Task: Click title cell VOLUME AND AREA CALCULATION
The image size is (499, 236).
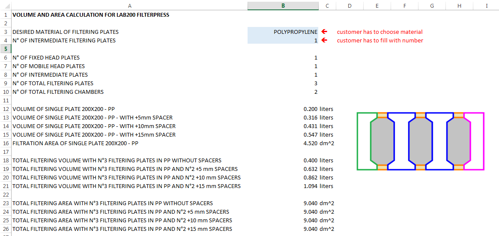Action: click(x=91, y=15)
